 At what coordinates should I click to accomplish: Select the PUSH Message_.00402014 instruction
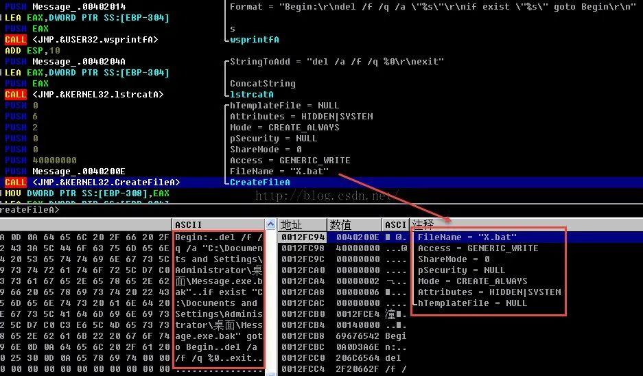click(x=65, y=7)
